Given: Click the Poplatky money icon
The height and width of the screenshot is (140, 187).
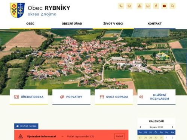Looking at the screenshot, I should [62, 97].
